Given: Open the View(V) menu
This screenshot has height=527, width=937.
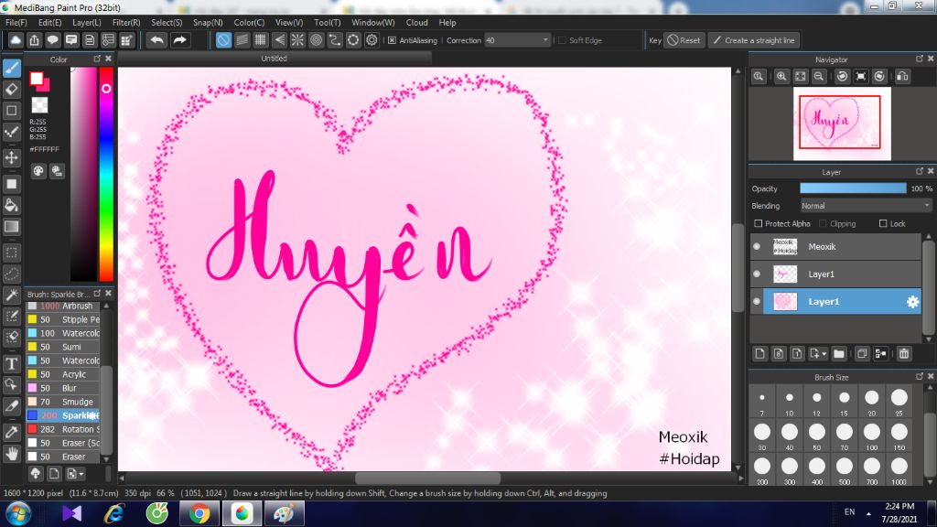Looking at the screenshot, I should coord(289,23).
